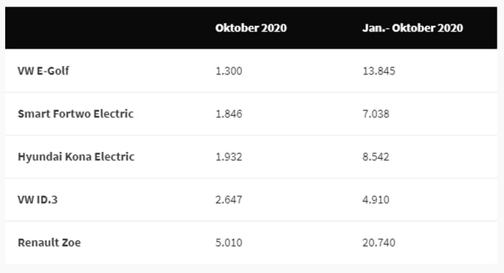
Task: Click the 20.740 value for Renault Zoe
Action: click(379, 242)
